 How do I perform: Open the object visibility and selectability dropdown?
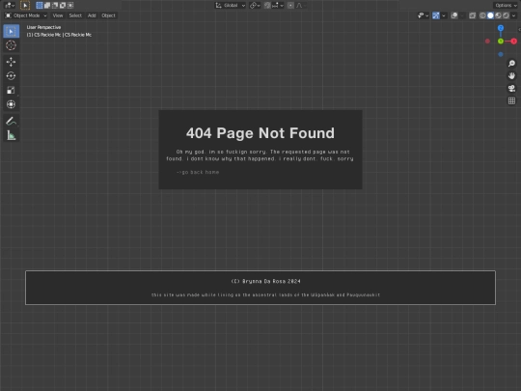[x=423, y=15]
